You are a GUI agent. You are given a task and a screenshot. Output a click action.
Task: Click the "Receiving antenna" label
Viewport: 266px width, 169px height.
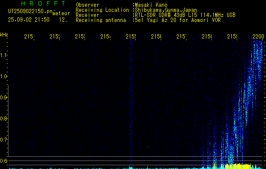[101, 20]
